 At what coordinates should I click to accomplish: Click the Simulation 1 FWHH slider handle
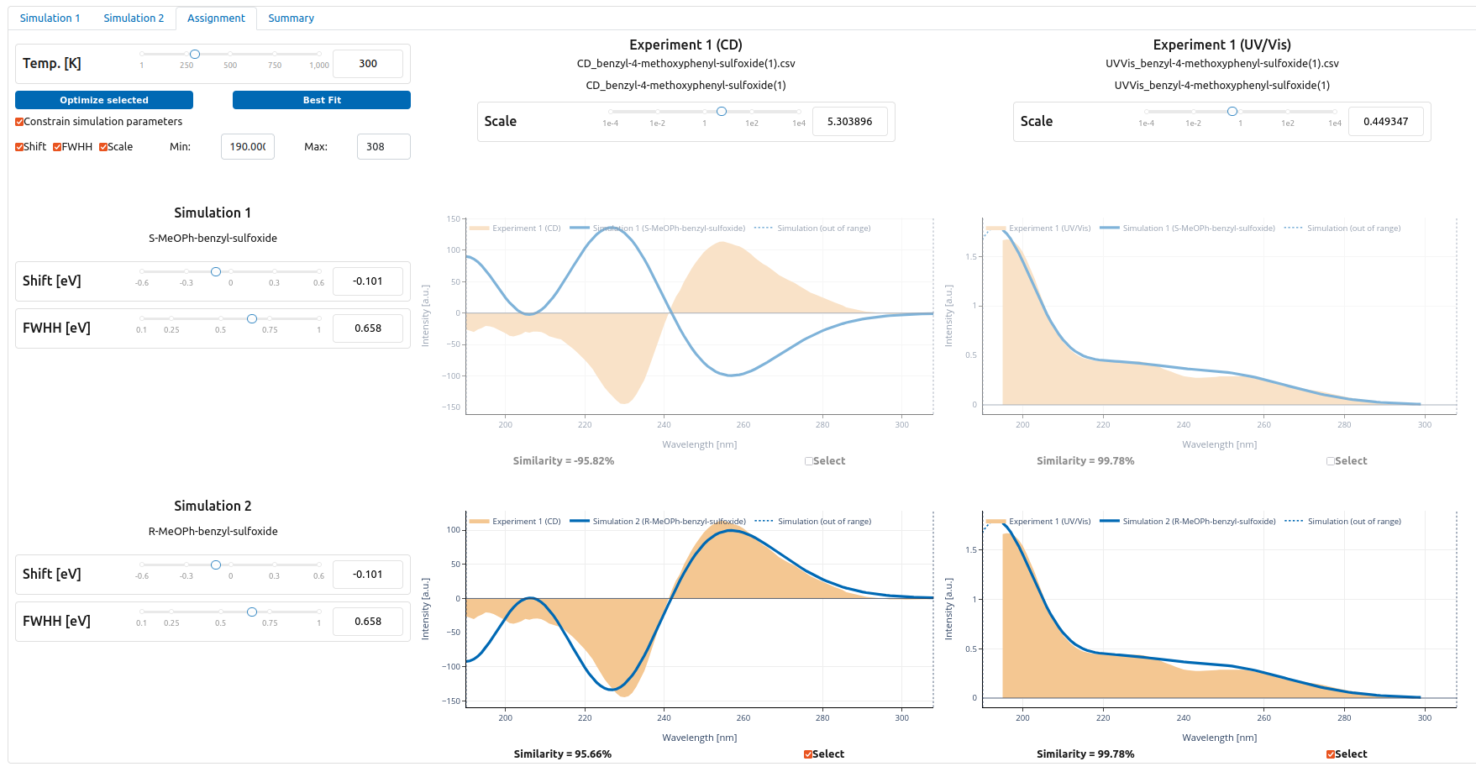pos(252,318)
